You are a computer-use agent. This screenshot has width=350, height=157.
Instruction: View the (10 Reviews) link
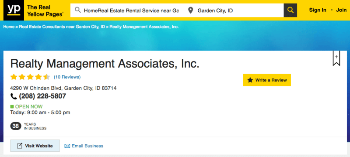pos(67,77)
